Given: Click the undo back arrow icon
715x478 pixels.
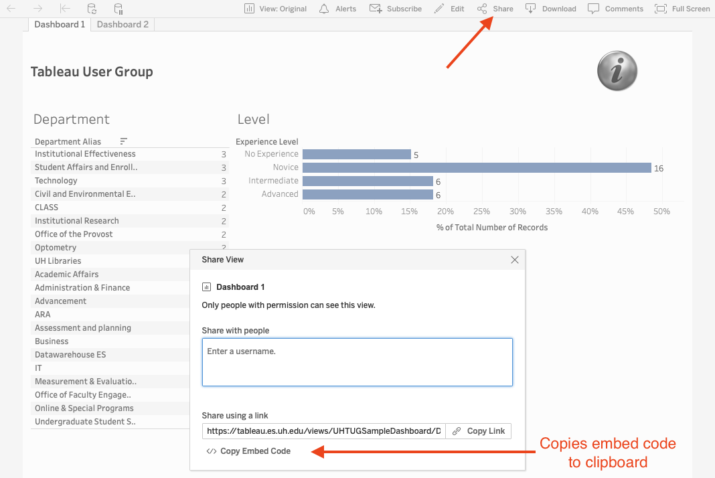Looking at the screenshot, I should click(11, 9).
